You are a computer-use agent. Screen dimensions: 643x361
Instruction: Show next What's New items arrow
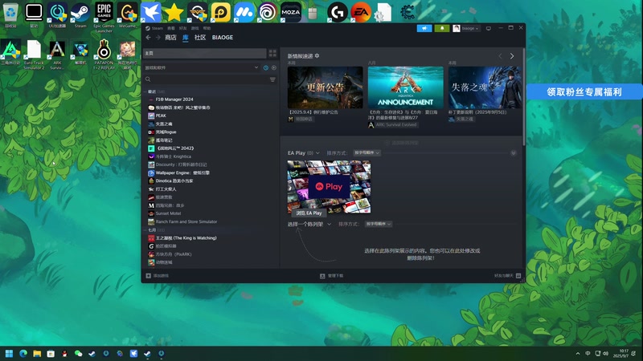coord(512,56)
